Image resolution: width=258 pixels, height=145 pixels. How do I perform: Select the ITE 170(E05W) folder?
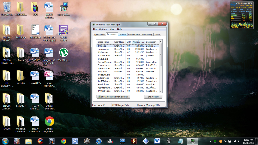(7, 78)
